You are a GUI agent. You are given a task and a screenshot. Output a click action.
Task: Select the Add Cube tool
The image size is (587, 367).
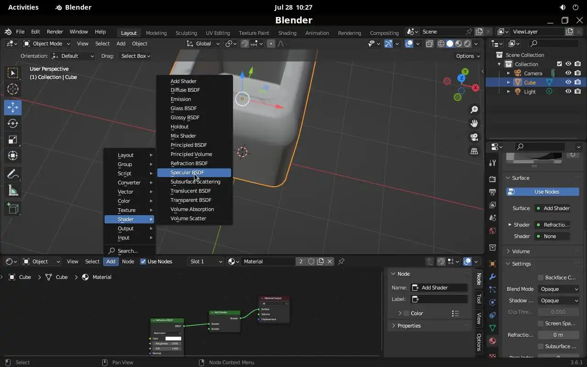pos(13,209)
